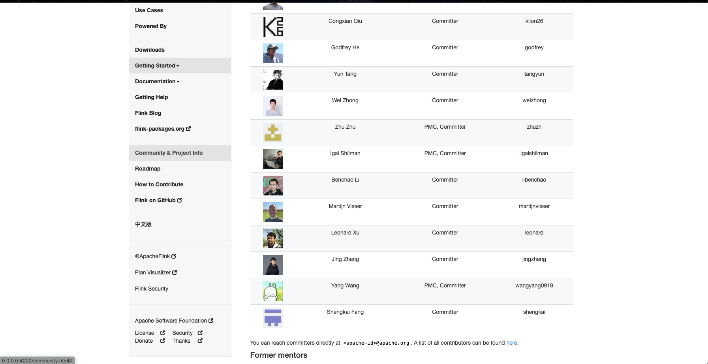Click Yun Tang's sketch avatar
Image resolution: width=708 pixels, height=364 pixels.
273,80
